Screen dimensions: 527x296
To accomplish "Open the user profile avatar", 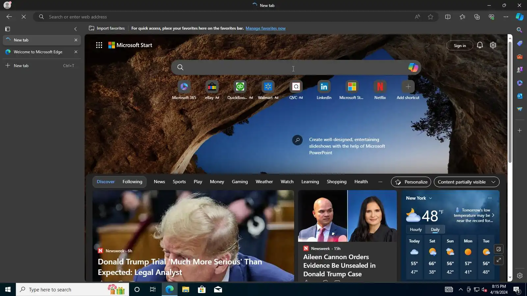I will point(7,5).
